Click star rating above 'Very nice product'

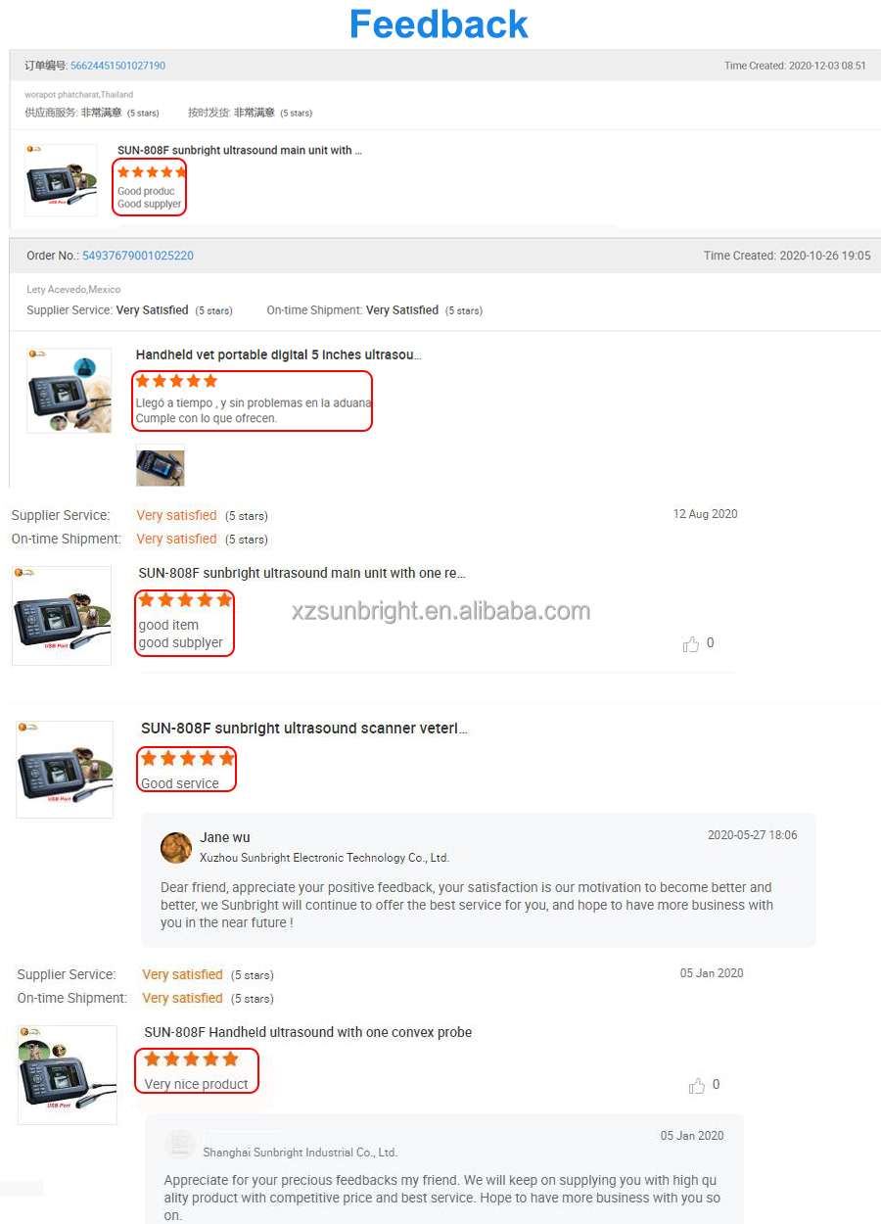click(192, 1059)
